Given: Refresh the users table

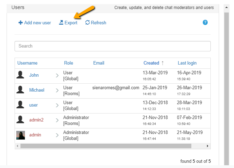Looking at the screenshot, I should (x=96, y=23).
